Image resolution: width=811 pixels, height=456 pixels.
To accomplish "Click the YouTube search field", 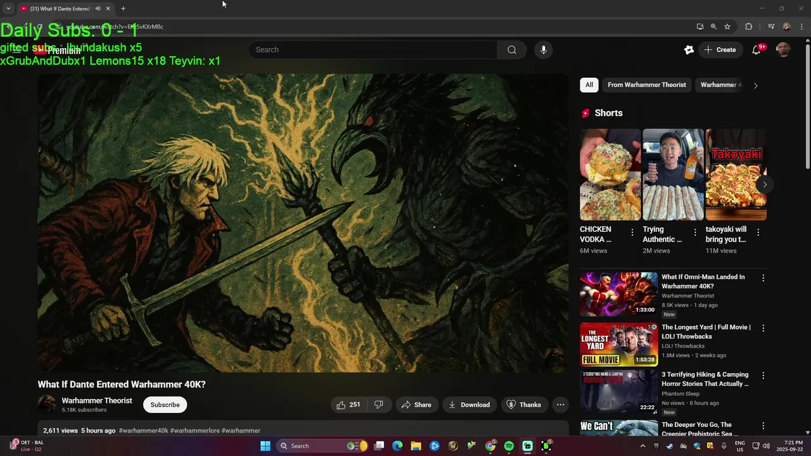I will coord(374,50).
